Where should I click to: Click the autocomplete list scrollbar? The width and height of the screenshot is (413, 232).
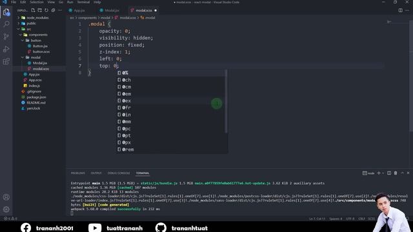(x=226, y=101)
